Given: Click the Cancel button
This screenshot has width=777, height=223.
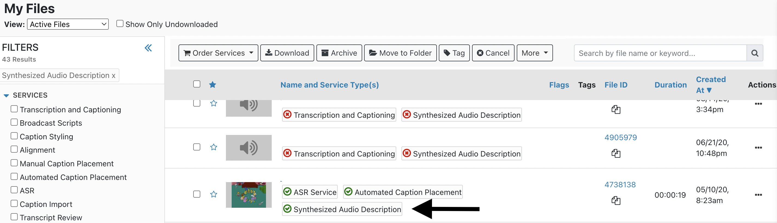Looking at the screenshot, I should 493,53.
